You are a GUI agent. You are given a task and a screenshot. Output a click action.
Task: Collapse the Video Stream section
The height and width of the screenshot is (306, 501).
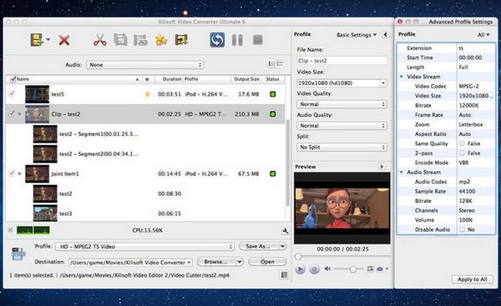(x=402, y=77)
